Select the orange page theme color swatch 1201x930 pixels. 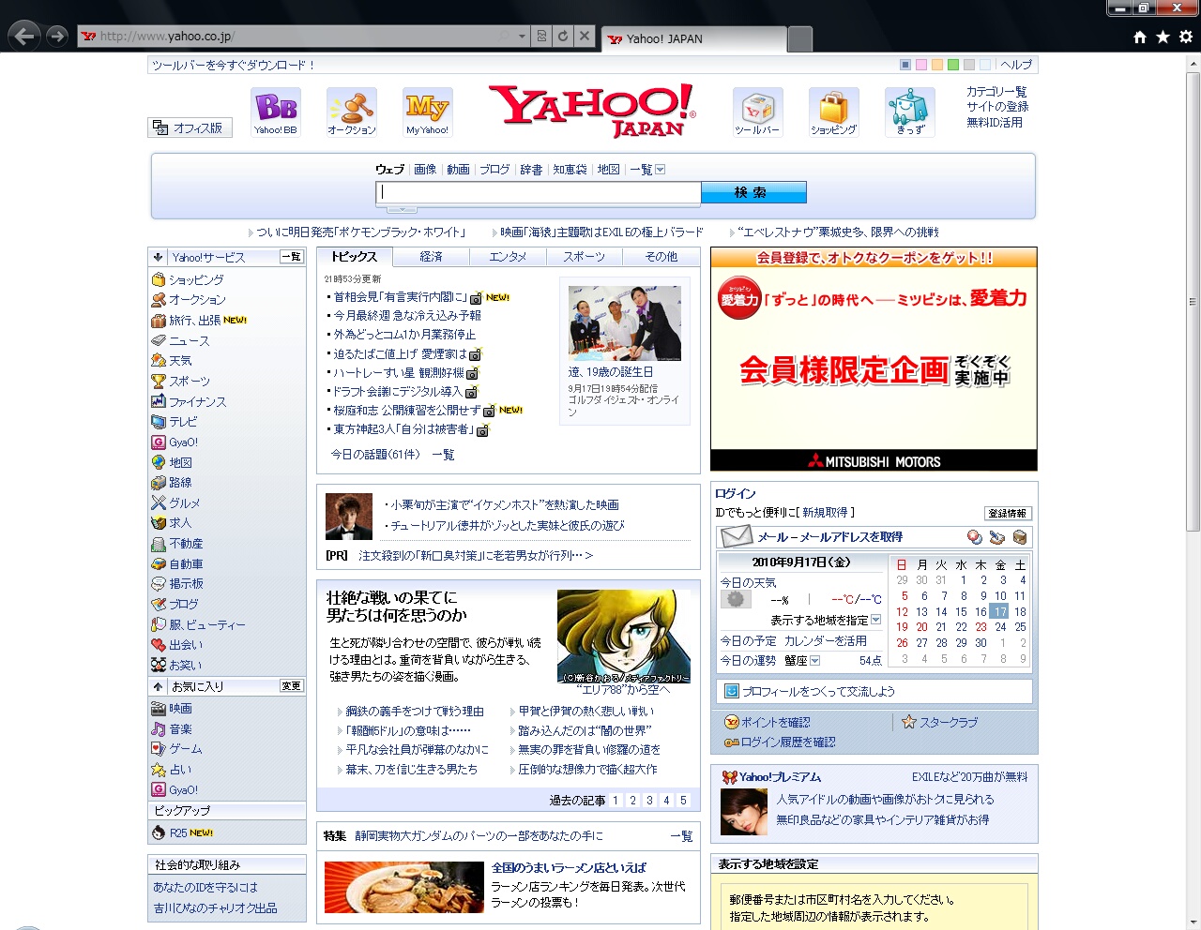coord(937,65)
